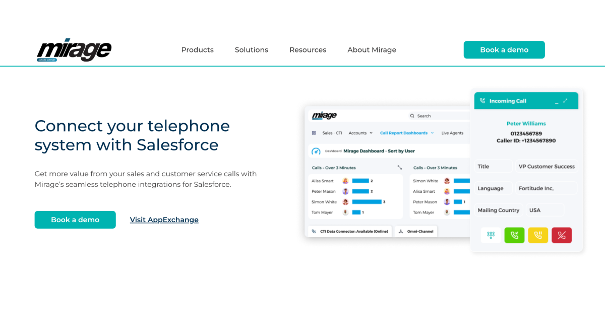Click the expand arrows icon on left Calls panel
The height and width of the screenshot is (318, 605).
(x=399, y=168)
